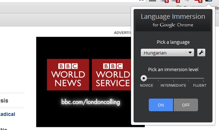
Task: Click the Language Immersion title header
Action: (x=173, y=16)
